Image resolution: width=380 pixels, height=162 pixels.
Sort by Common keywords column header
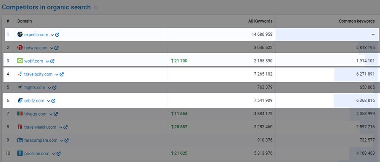click(x=356, y=22)
